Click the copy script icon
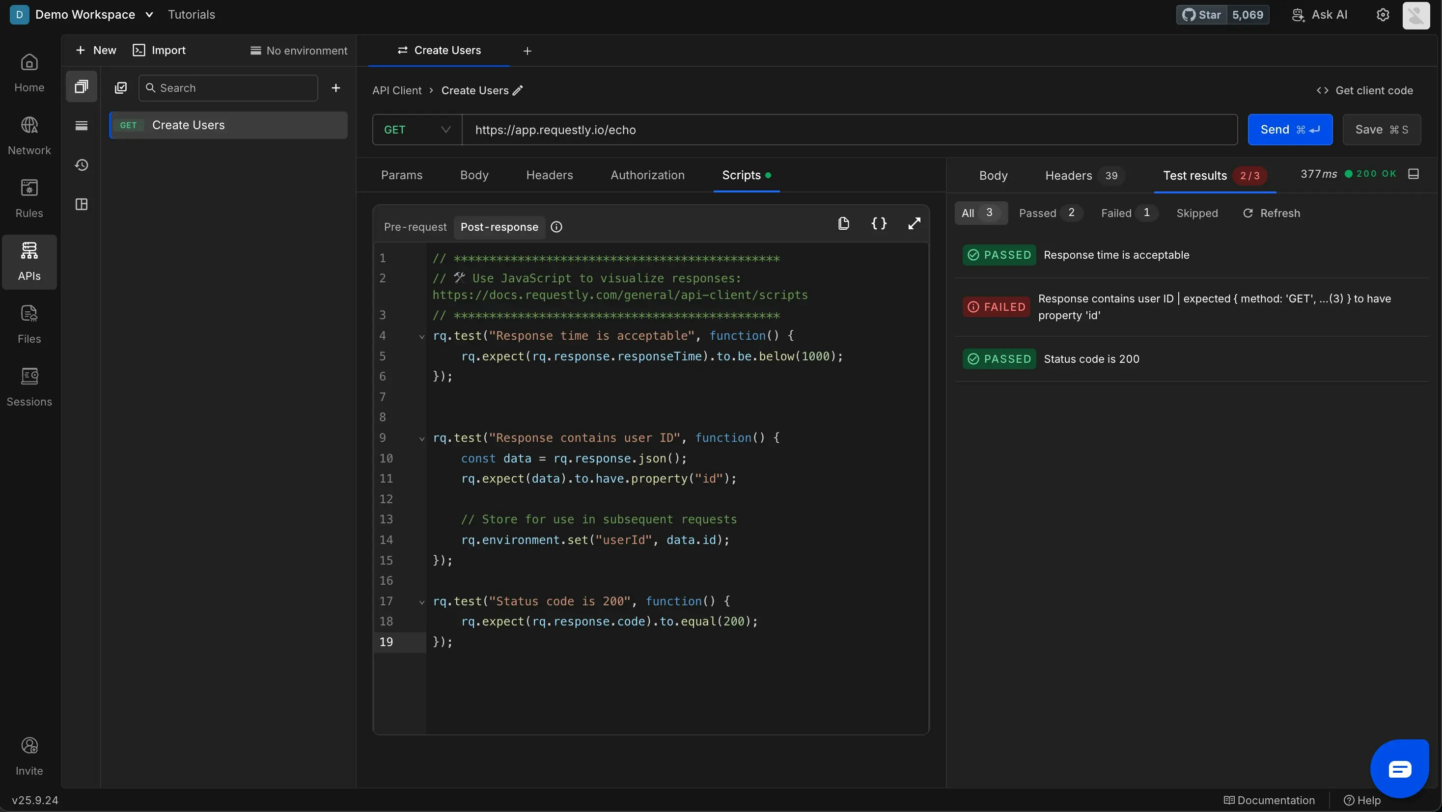Viewport: 1442px width, 812px height. click(844, 224)
